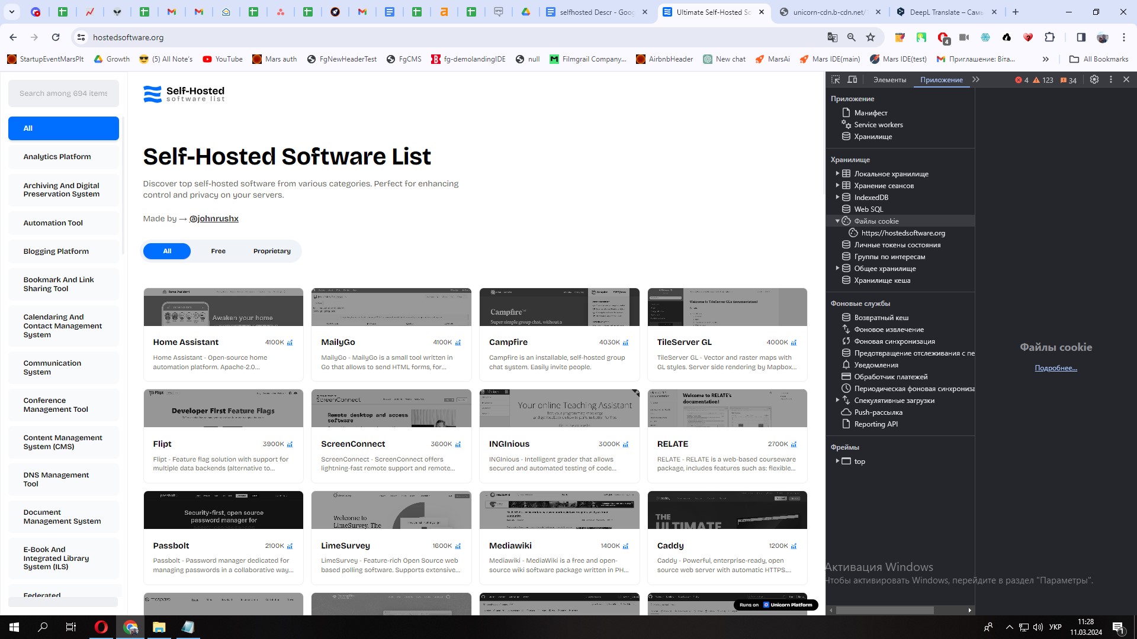The width and height of the screenshot is (1137, 639).
Task: Open the DevTools element inspector tool
Action: click(836, 80)
